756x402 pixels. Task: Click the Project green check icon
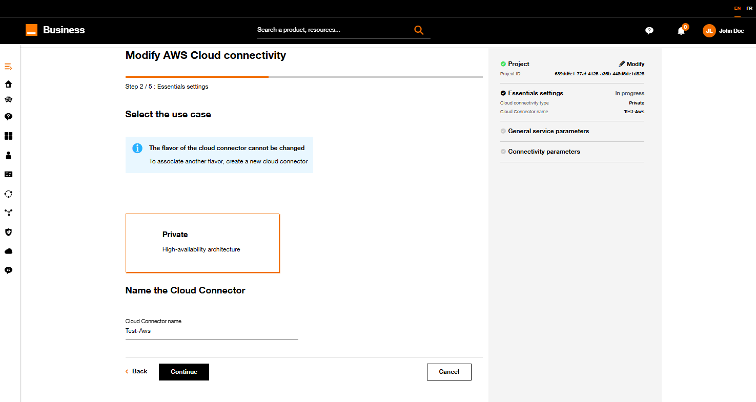503,64
